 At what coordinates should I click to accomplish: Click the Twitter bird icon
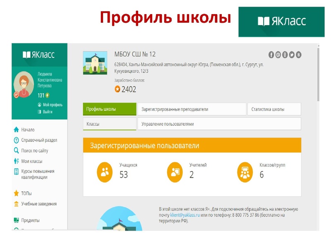pyautogui.click(x=291, y=55)
